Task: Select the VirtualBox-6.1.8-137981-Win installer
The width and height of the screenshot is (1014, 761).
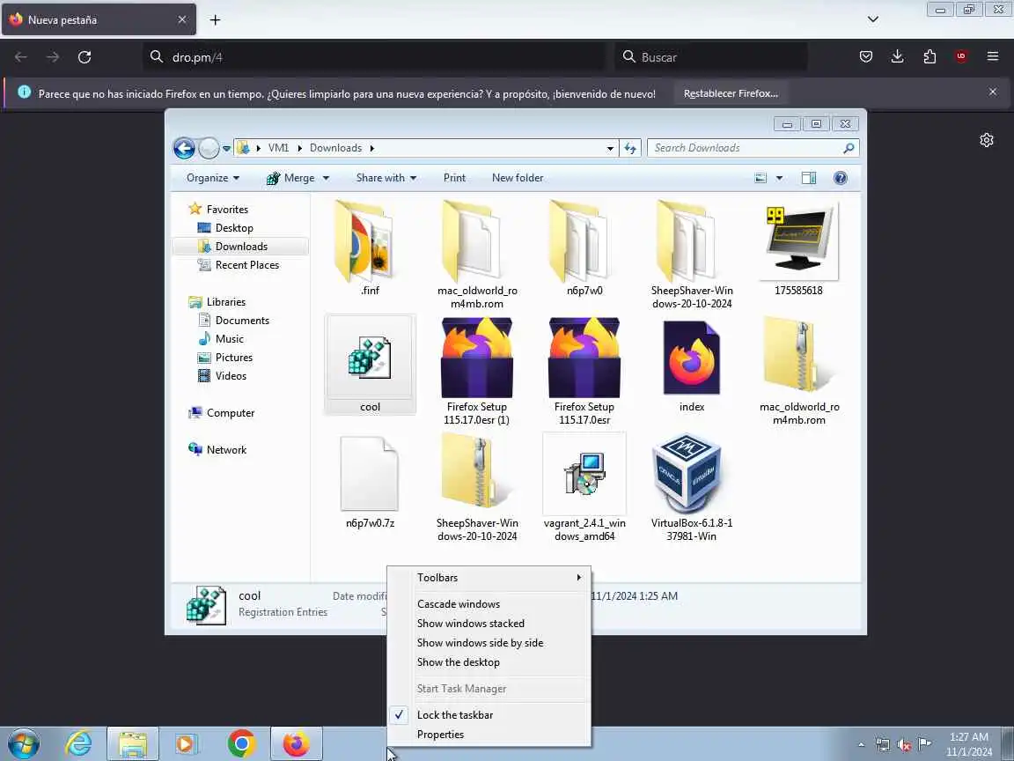Action: [x=691, y=487]
